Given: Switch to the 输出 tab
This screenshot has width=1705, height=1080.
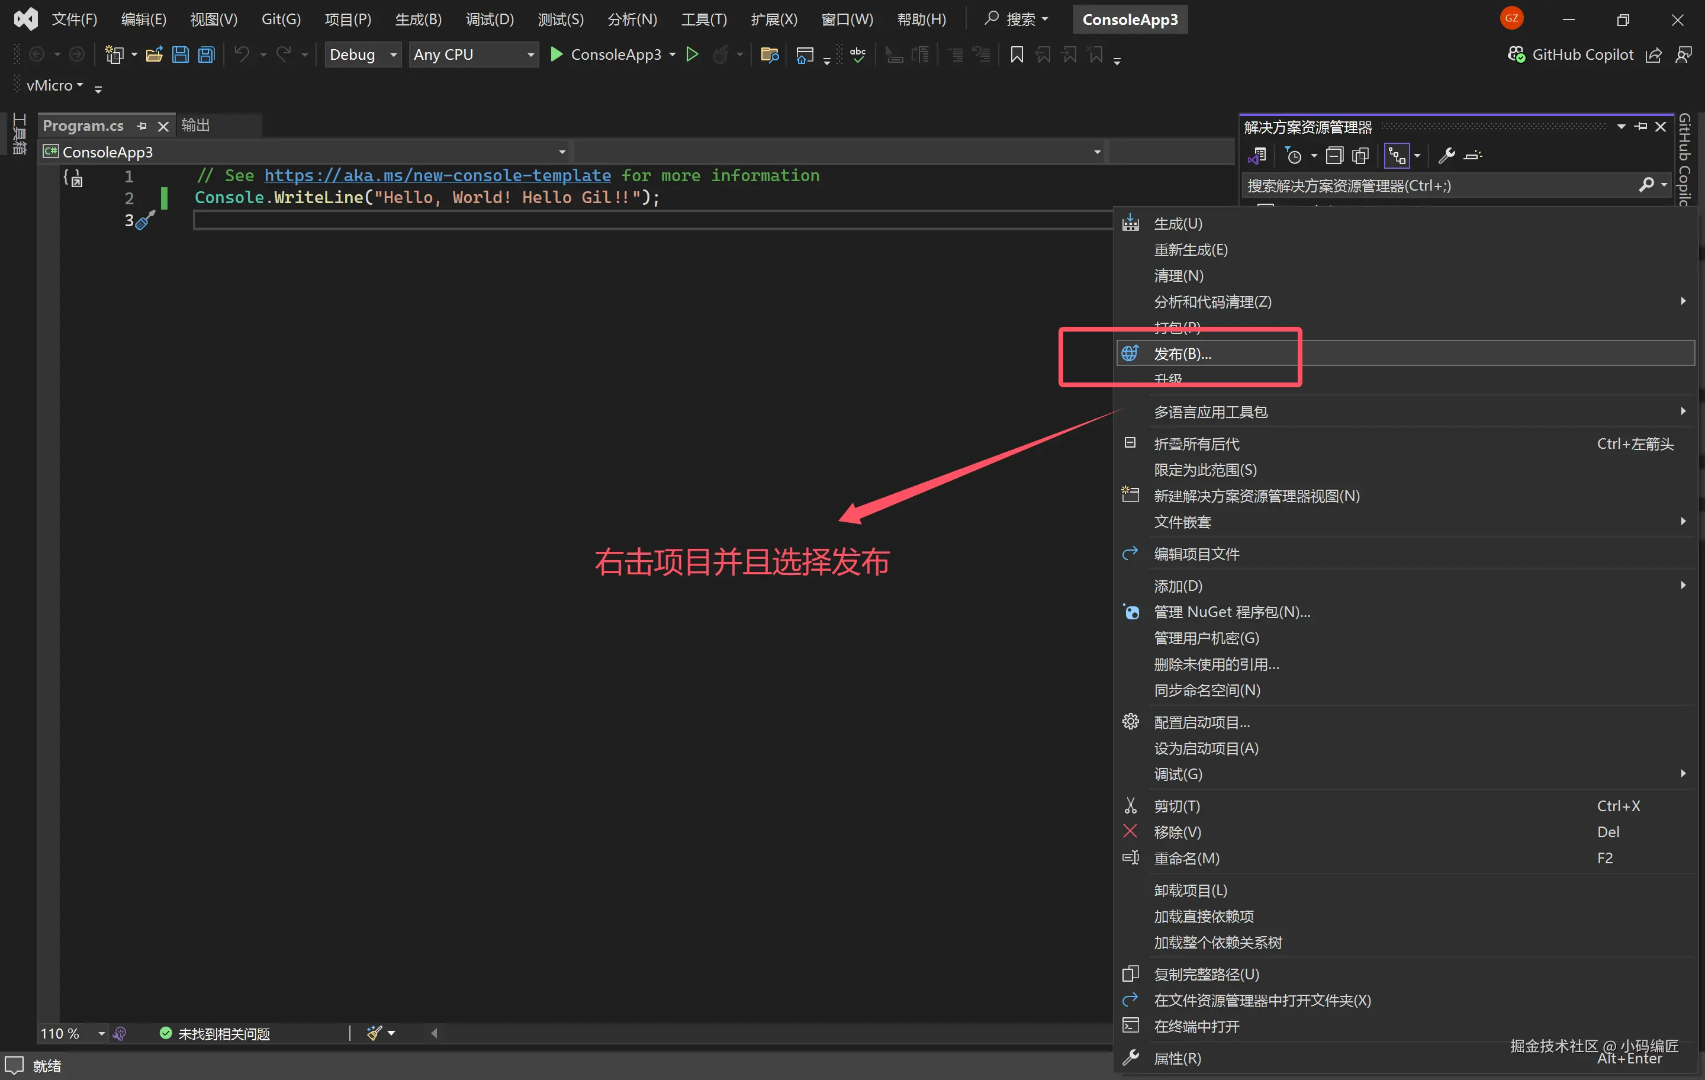Looking at the screenshot, I should [195, 126].
